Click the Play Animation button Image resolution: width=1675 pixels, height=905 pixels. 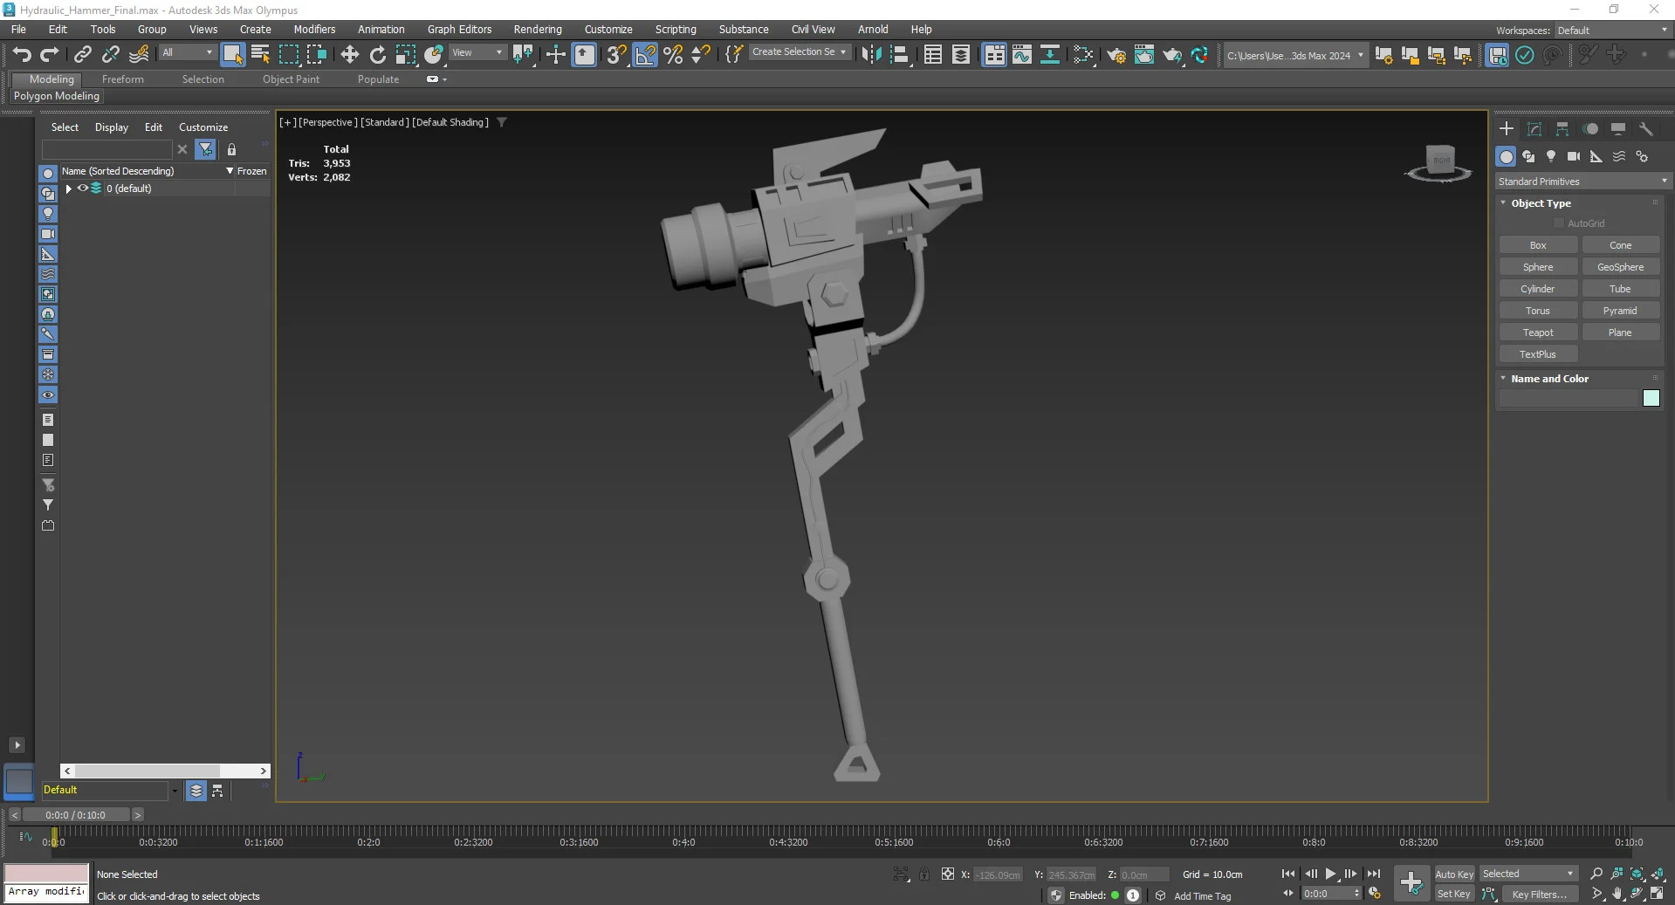[1331, 874]
